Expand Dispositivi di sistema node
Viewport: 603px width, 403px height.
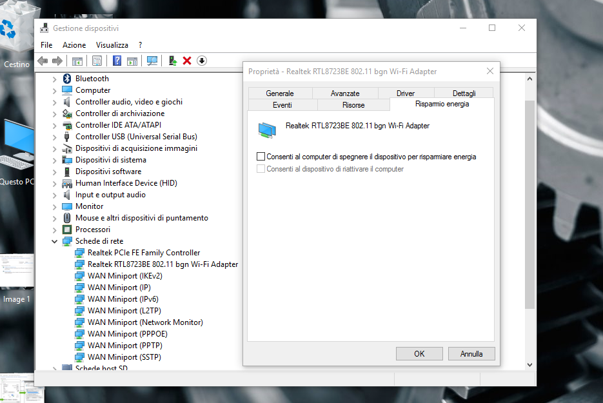[x=54, y=161]
